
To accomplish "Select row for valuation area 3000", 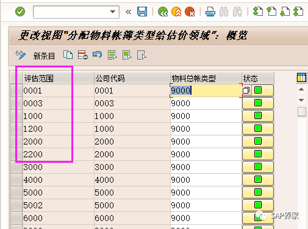I will pyautogui.click(x=16, y=167).
